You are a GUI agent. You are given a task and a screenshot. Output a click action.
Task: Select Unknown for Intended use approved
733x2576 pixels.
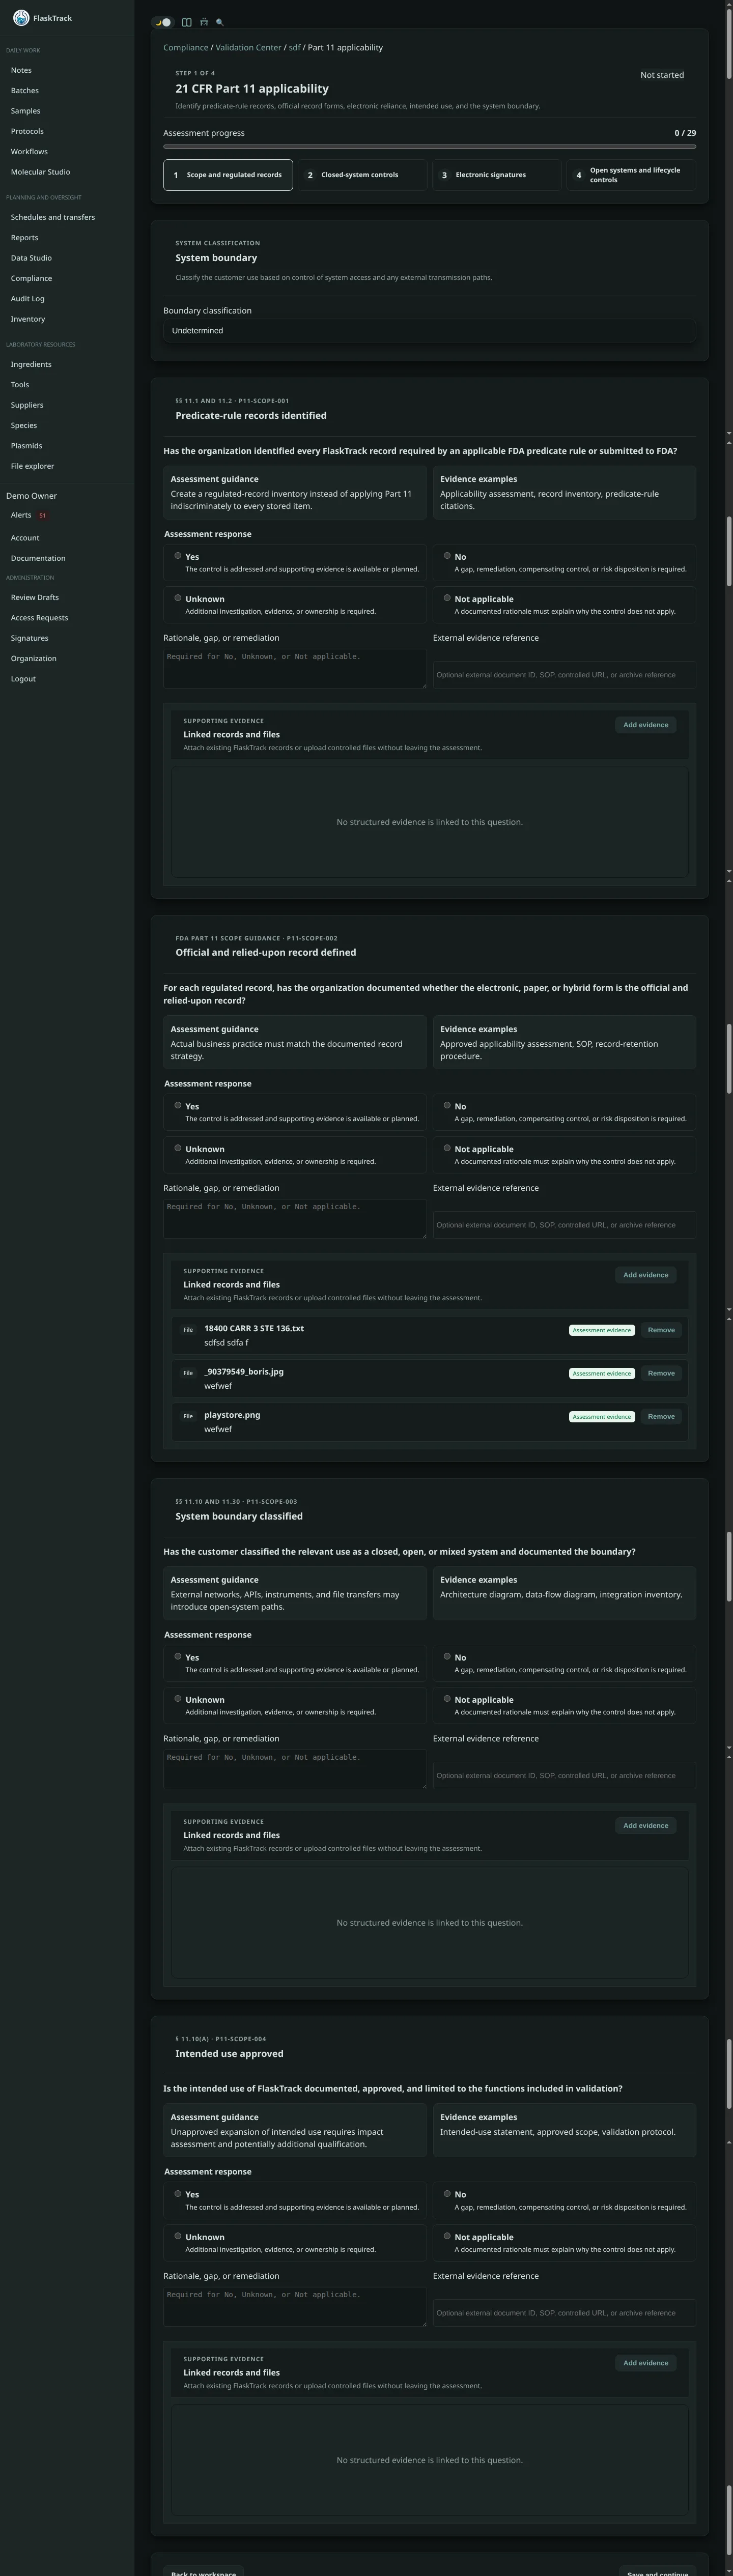point(178,2236)
